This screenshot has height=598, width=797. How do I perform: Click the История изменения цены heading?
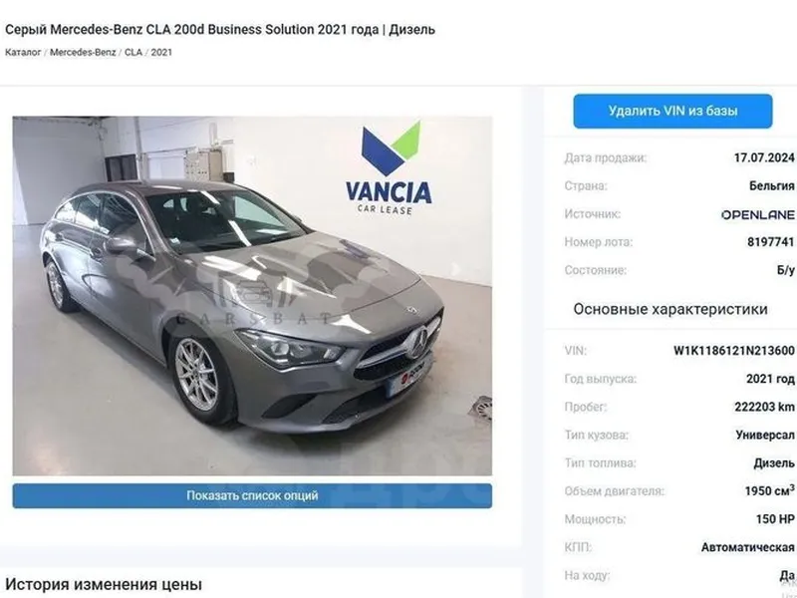point(104,584)
